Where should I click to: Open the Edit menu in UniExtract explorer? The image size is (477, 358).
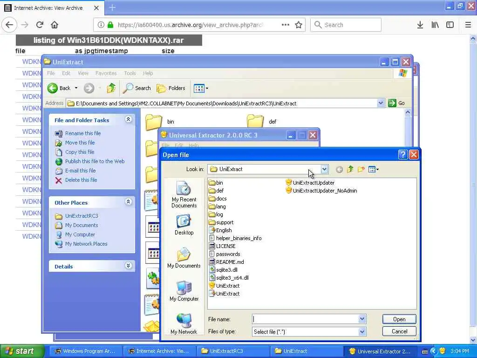point(66,73)
